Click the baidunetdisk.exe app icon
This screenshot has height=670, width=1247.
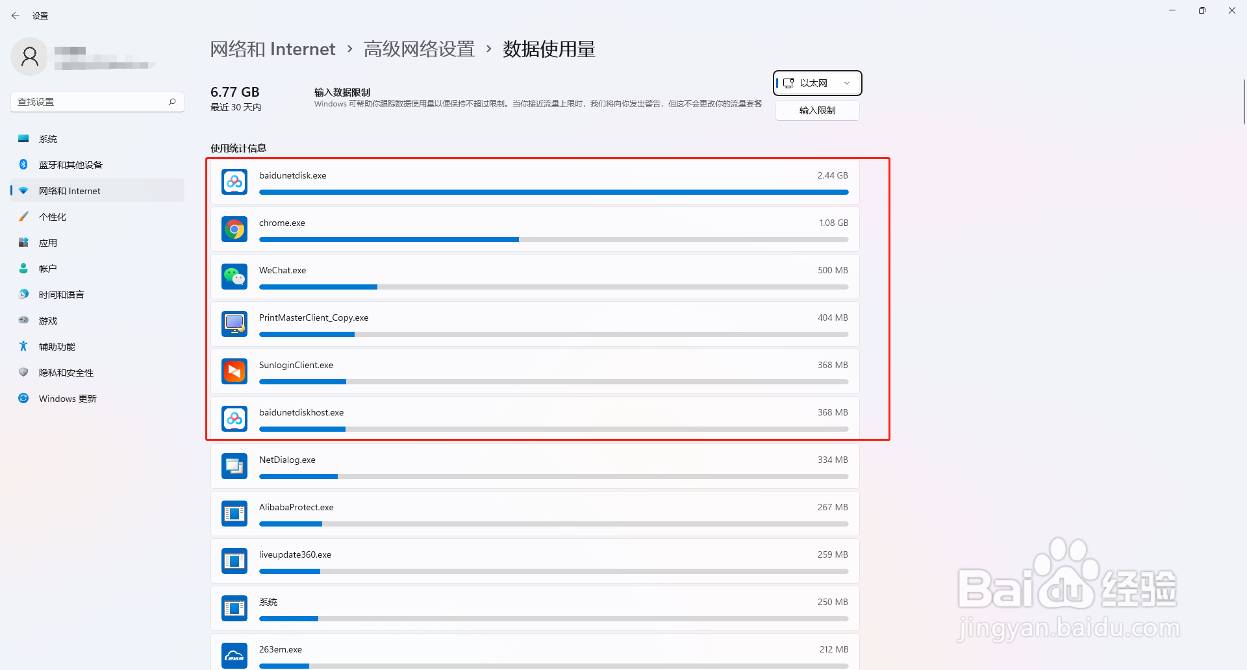[x=234, y=182]
